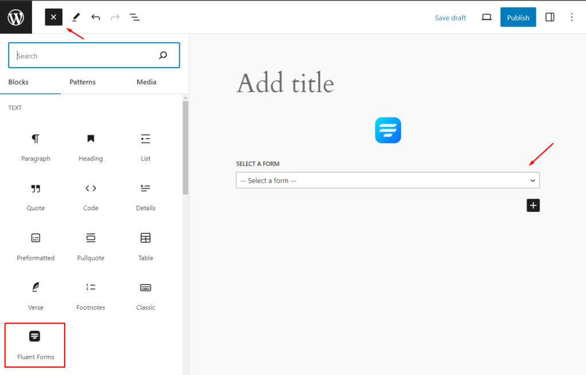The image size is (586, 375).
Task: Click the Fluent Forms logo in editor
Action: (388, 130)
